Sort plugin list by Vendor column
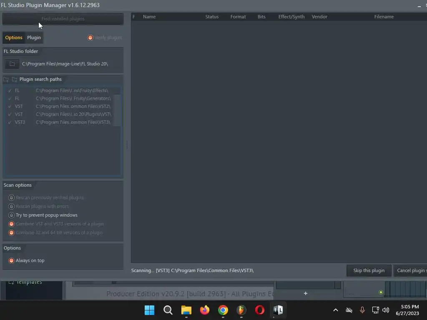Image resolution: width=427 pixels, height=320 pixels. pyautogui.click(x=319, y=17)
